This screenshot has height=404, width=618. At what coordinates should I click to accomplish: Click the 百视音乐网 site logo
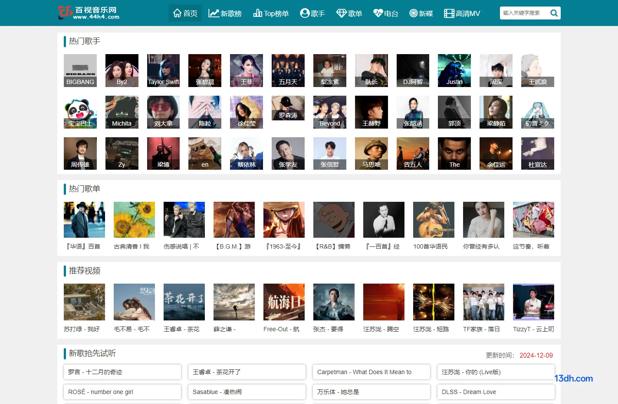(x=89, y=13)
